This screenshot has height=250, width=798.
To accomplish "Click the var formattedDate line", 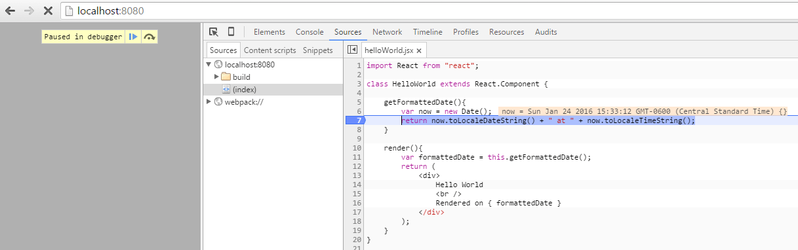I will 496,157.
